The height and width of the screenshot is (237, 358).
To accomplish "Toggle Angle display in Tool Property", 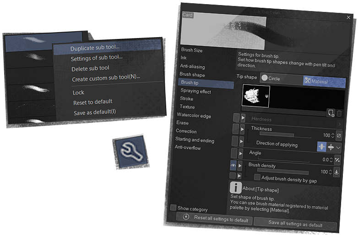I will [234, 153].
